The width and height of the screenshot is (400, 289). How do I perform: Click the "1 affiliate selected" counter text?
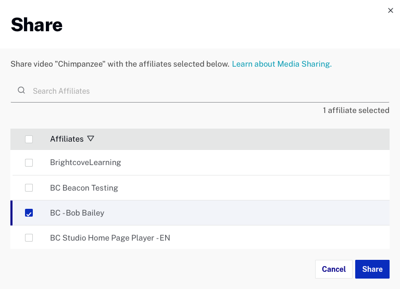click(x=356, y=110)
